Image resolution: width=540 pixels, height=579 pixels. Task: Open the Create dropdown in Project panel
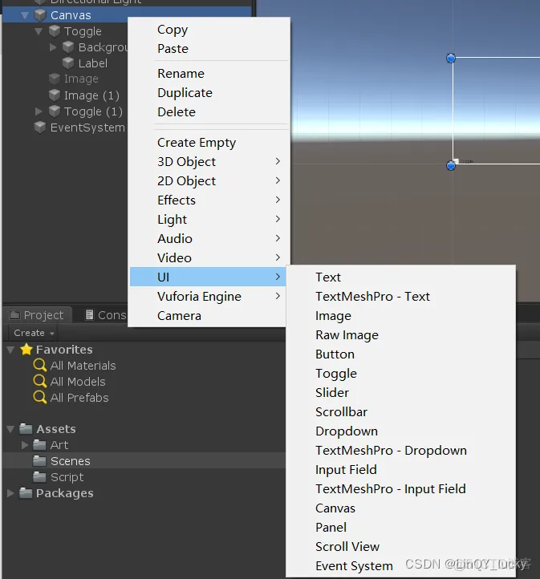coord(34,333)
